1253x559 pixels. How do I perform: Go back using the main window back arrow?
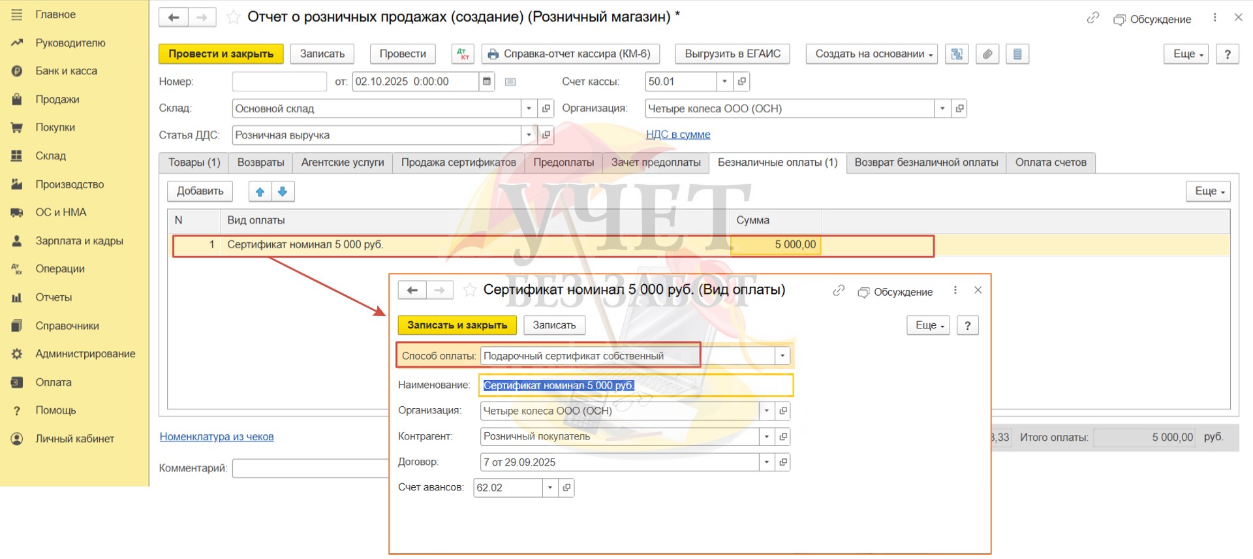click(x=174, y=18)
